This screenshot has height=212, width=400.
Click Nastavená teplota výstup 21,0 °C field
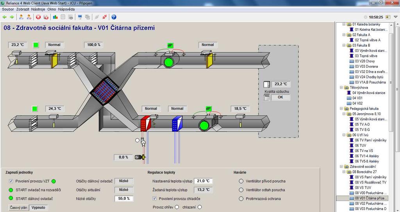point(203,181)
